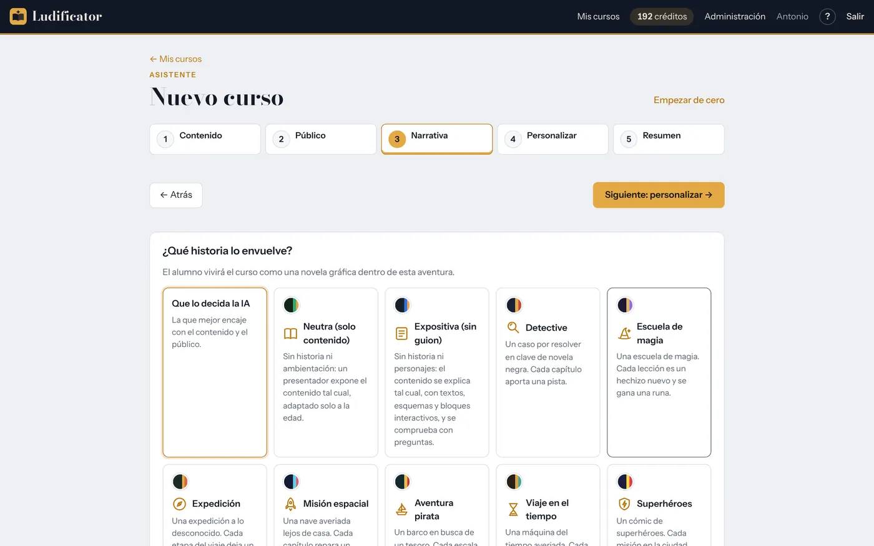Viewport: 874px width, 546px height.
Task: Click the rocket icon beside Misión espacial
Action: coord(290,504)
